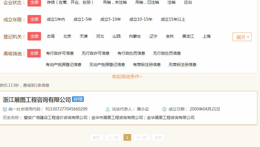Choose 成立1年内 filter
This screenshot has width=260, height=147.
click(56, 20)
